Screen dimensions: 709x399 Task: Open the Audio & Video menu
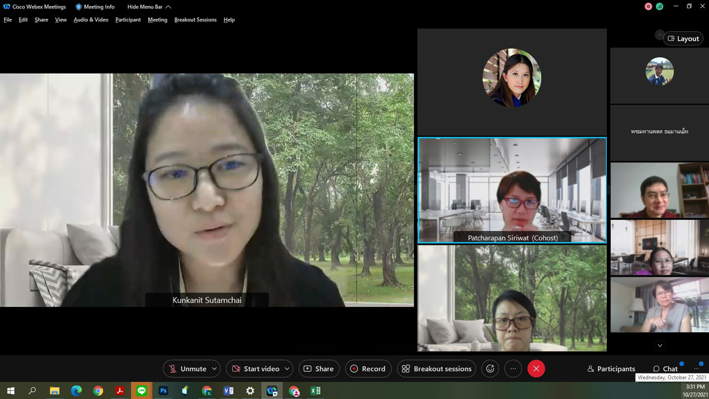(x=91, y=20)
